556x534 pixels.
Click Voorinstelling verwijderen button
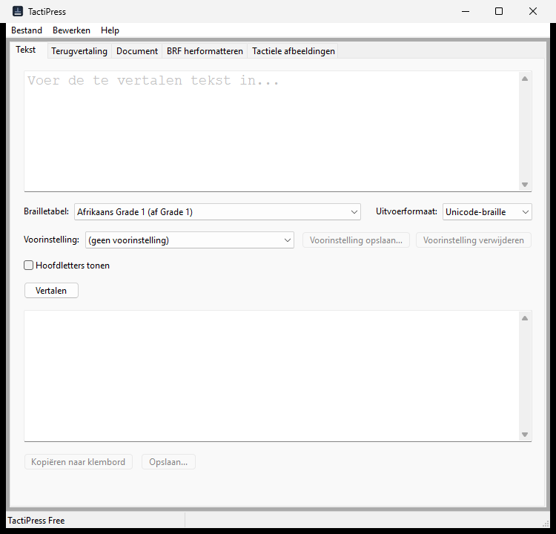tap(474, 240)
